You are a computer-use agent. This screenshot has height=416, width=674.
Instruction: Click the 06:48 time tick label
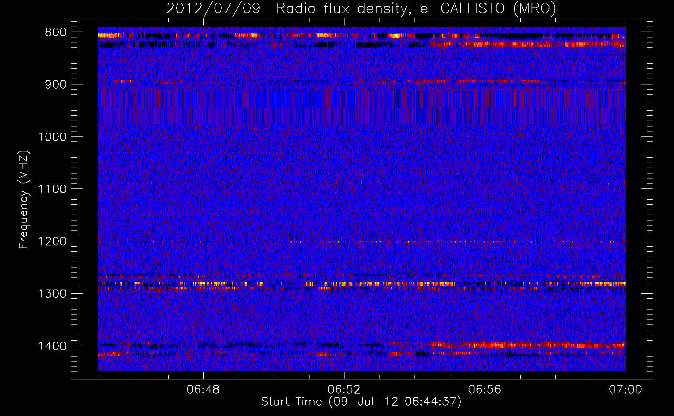tap(203, 390)
